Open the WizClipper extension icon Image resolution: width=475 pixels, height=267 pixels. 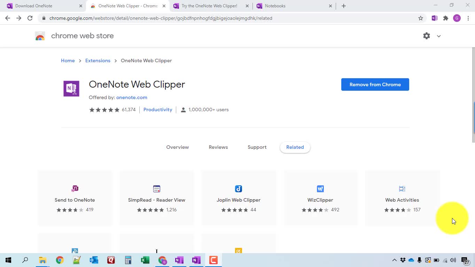[320, 189]
